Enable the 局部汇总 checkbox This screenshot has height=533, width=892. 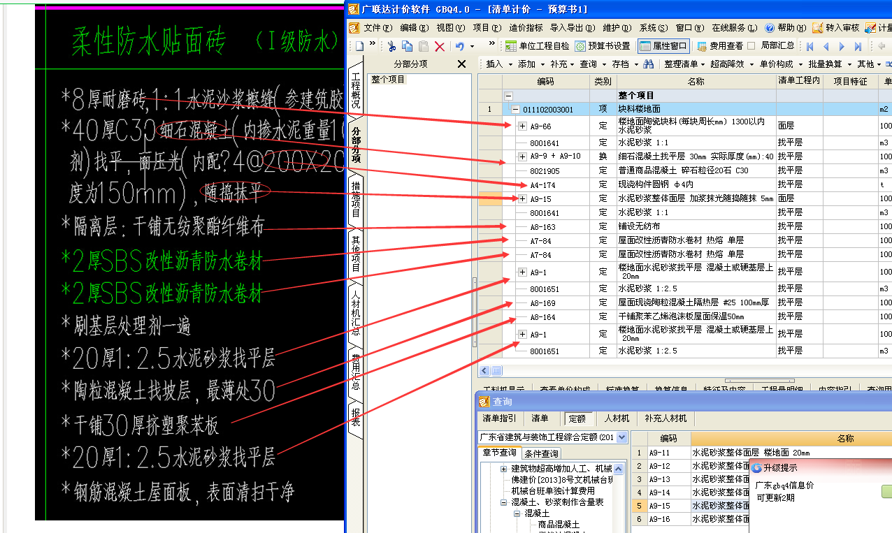(x=751, y=46)
